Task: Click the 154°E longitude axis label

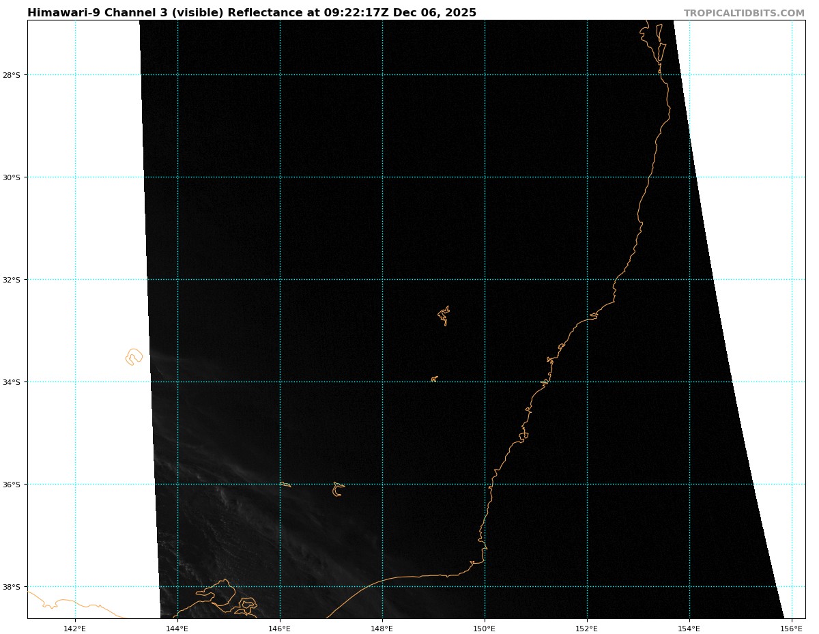Action: (689, 628)
